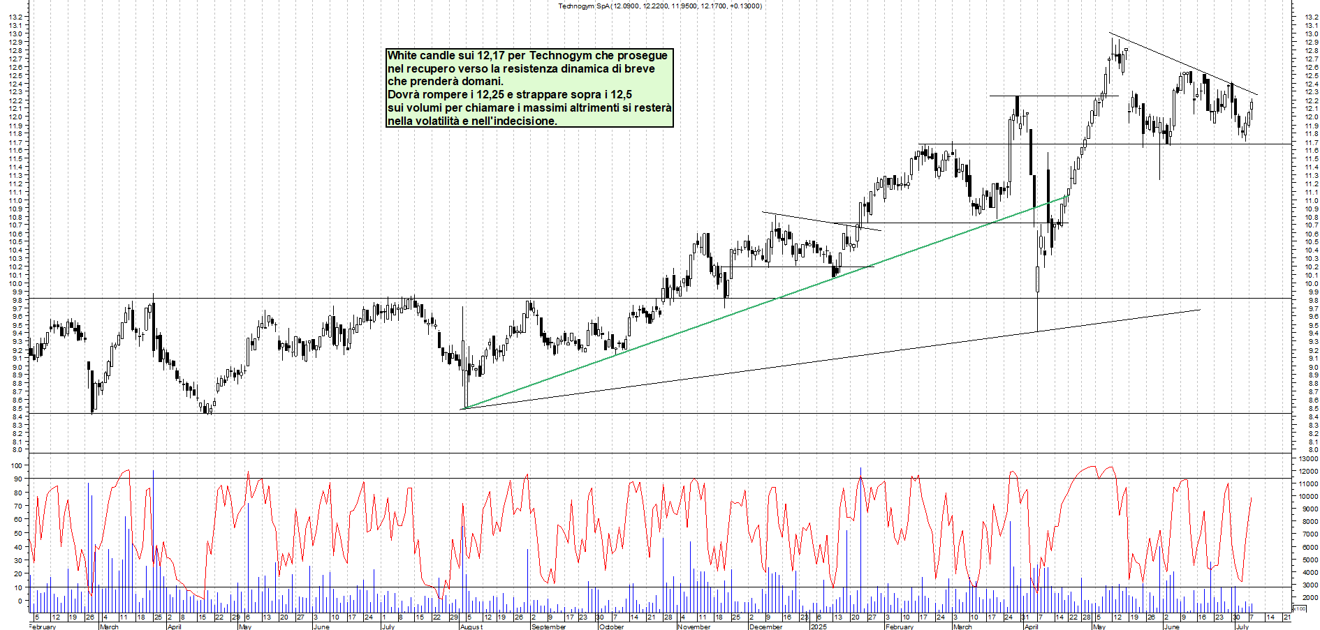Click the 10000 volume scale label

[x=1307, y=497]
